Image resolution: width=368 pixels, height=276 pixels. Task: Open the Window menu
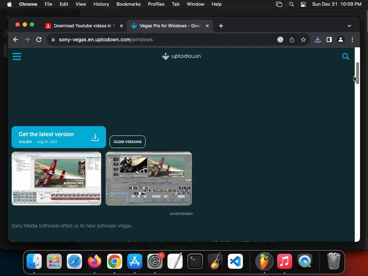[x=195, y=4]
